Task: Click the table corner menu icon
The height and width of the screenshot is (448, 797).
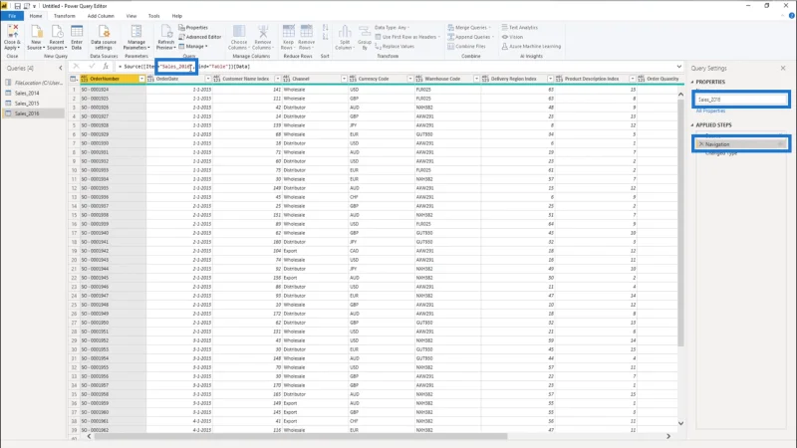Action: (74, 79)
